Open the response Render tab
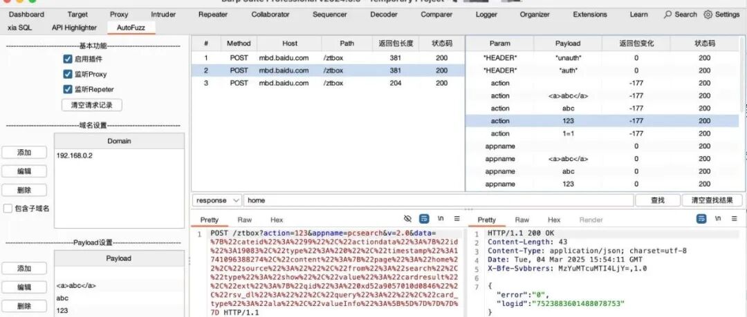The width and height of the screenshot is (747, 317). pos(591,220)
